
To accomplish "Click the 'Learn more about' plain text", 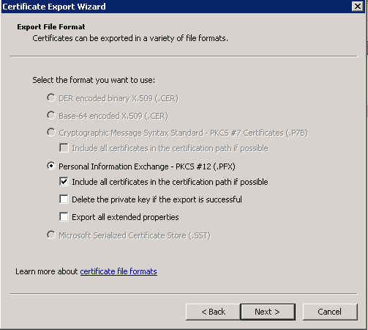I will click(47, 271).
